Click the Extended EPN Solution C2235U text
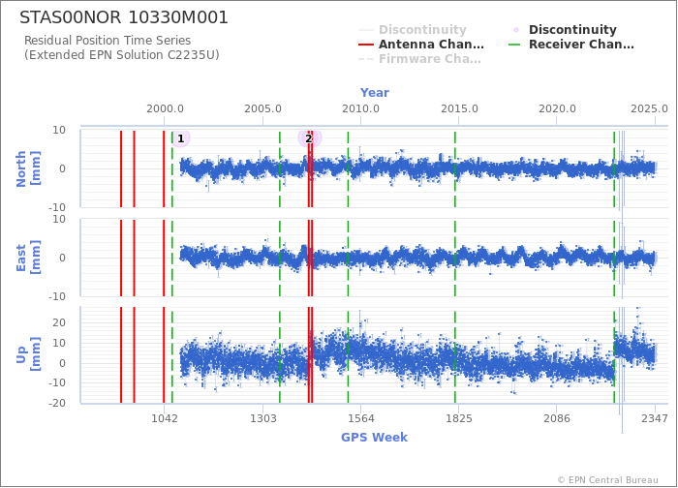Viewport: 678px width, 488px height. pos(121,55)
